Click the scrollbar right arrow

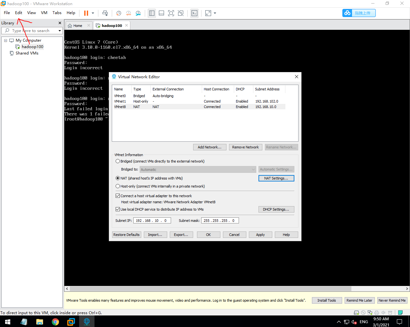coord(407,289)
